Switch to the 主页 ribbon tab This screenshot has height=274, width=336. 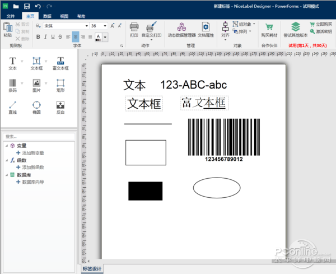(x=30, y=16)
